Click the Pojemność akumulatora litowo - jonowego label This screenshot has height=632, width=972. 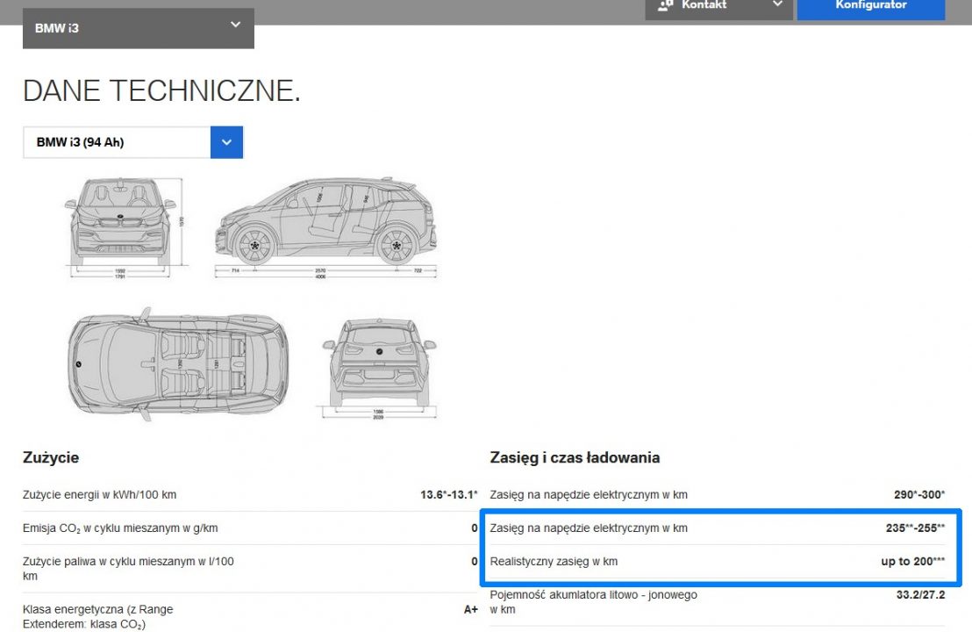point(593,602)
